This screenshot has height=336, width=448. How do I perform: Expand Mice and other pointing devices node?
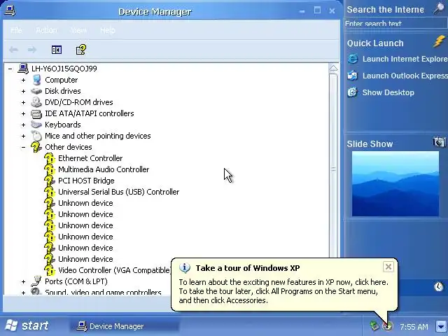click(23, 136)
